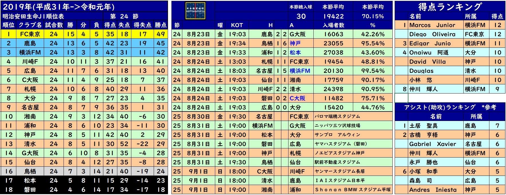Click the アシスト(助攻)ランキング heading
Image resolution: width=506 pixels, height=195 pixels.
pos(450,107)
